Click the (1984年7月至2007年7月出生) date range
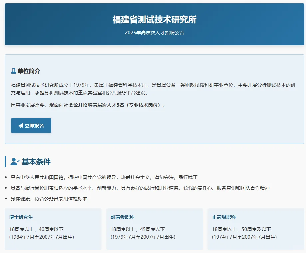 pos(42,237)
